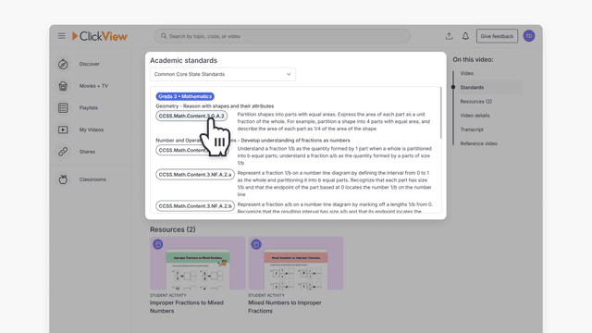The image size is (592, 333).
Task: Click the Academic standards heading
Action: (x=183, y=60)
